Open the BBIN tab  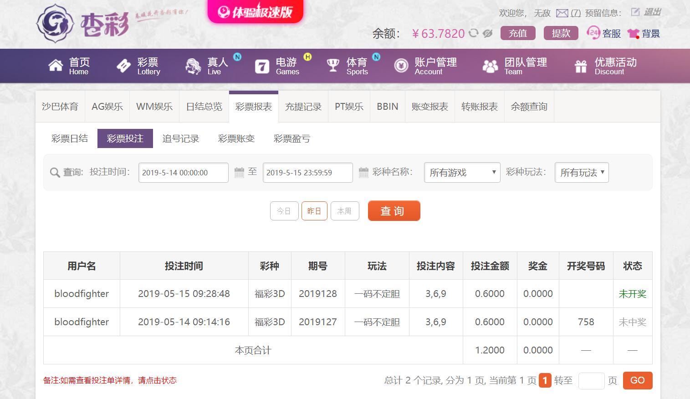(388, 107)
